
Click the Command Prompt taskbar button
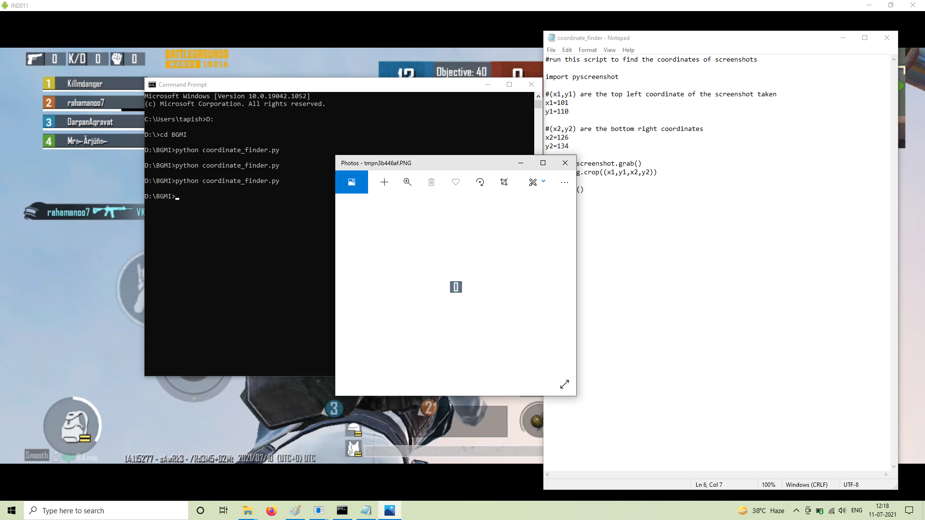[343, 510]
